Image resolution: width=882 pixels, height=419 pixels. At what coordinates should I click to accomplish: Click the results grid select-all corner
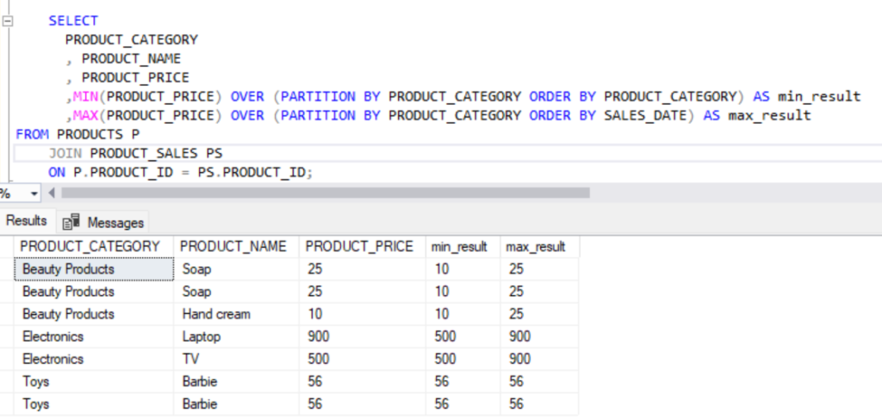tap(7, 247)
